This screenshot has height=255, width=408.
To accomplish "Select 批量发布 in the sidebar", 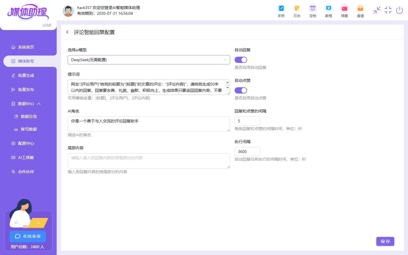I will coord(26,90).
